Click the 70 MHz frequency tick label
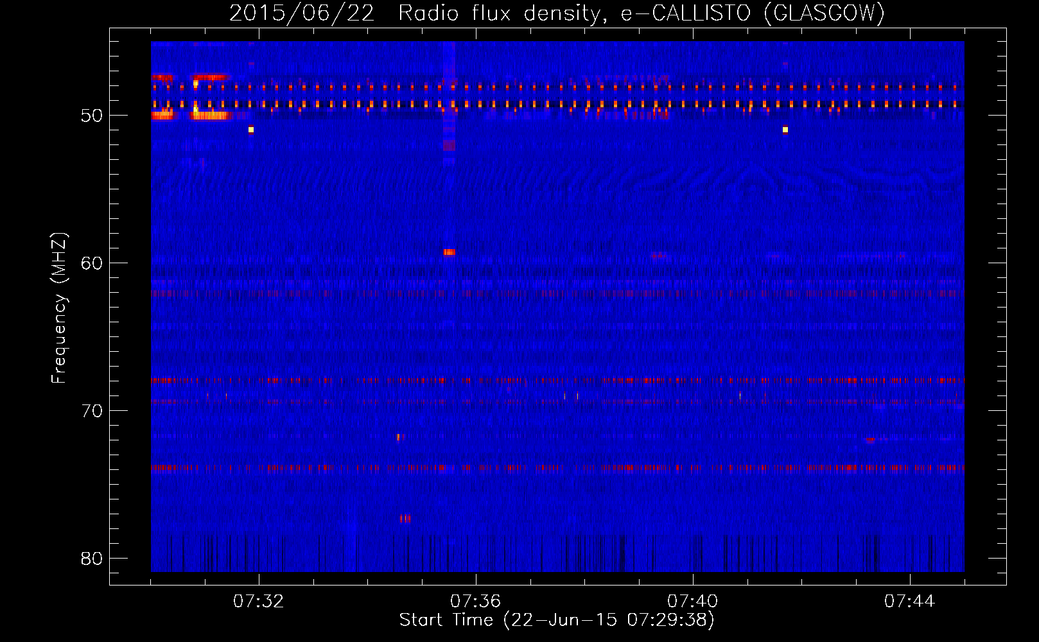This screenshot has width=1039, height=642. click(x=92, y=411)
